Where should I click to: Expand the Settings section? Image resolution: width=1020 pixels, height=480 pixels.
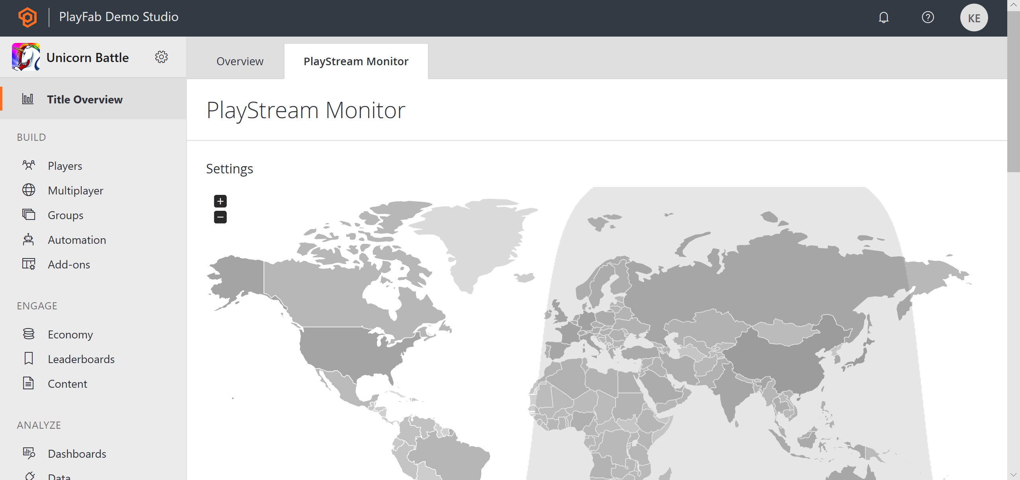(229, 168)
